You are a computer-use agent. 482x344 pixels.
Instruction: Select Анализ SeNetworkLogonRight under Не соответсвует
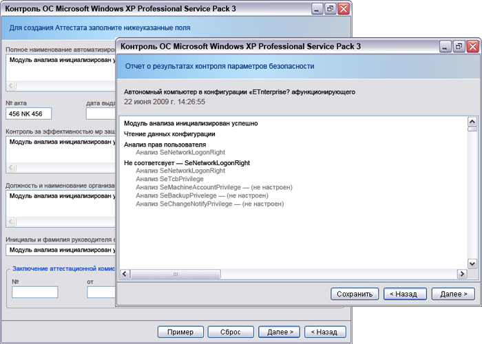180,171
